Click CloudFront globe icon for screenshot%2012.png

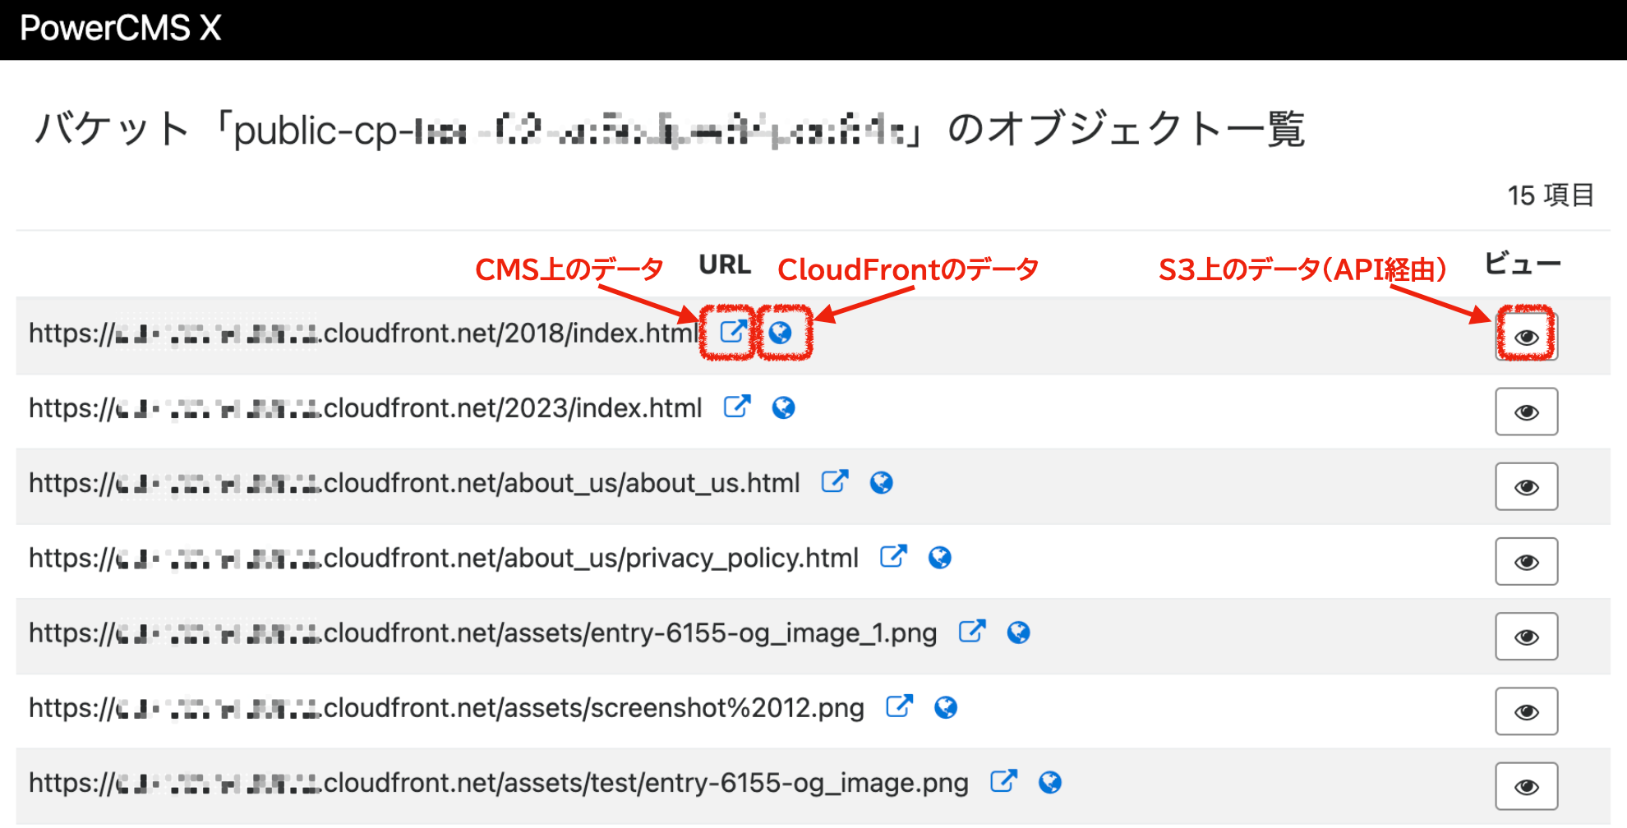(947, 708)
